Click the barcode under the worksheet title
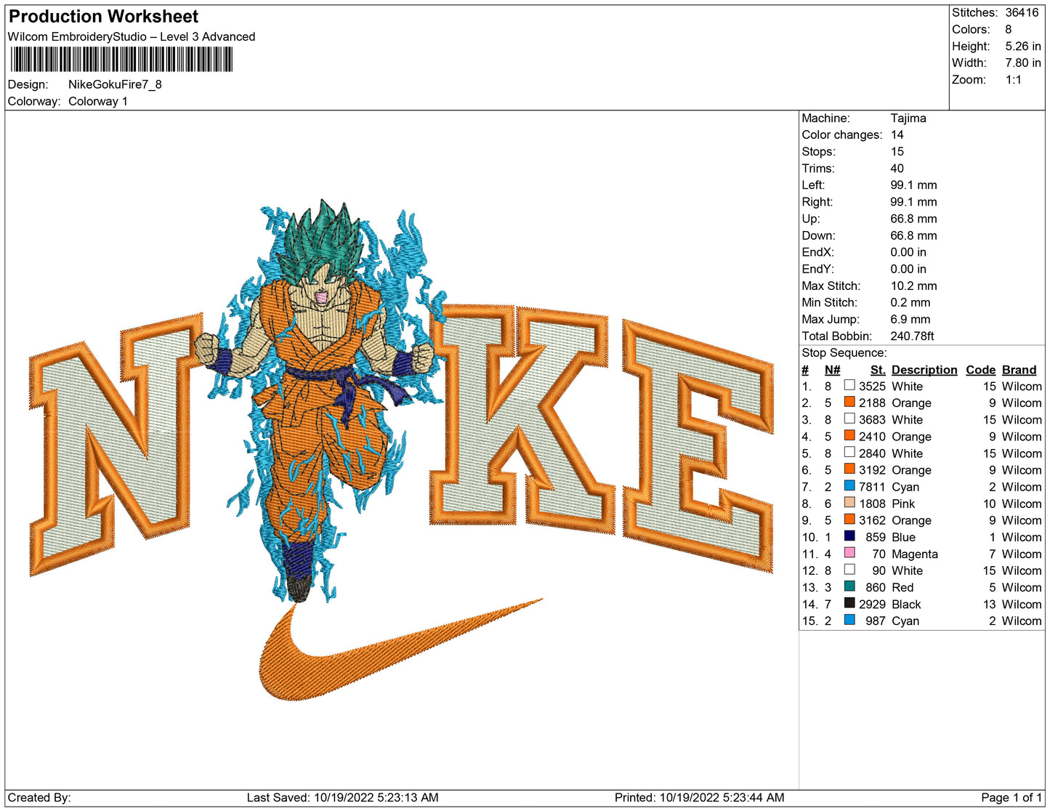The height and width of the screenshot is (808, 1050). point(121,60)
